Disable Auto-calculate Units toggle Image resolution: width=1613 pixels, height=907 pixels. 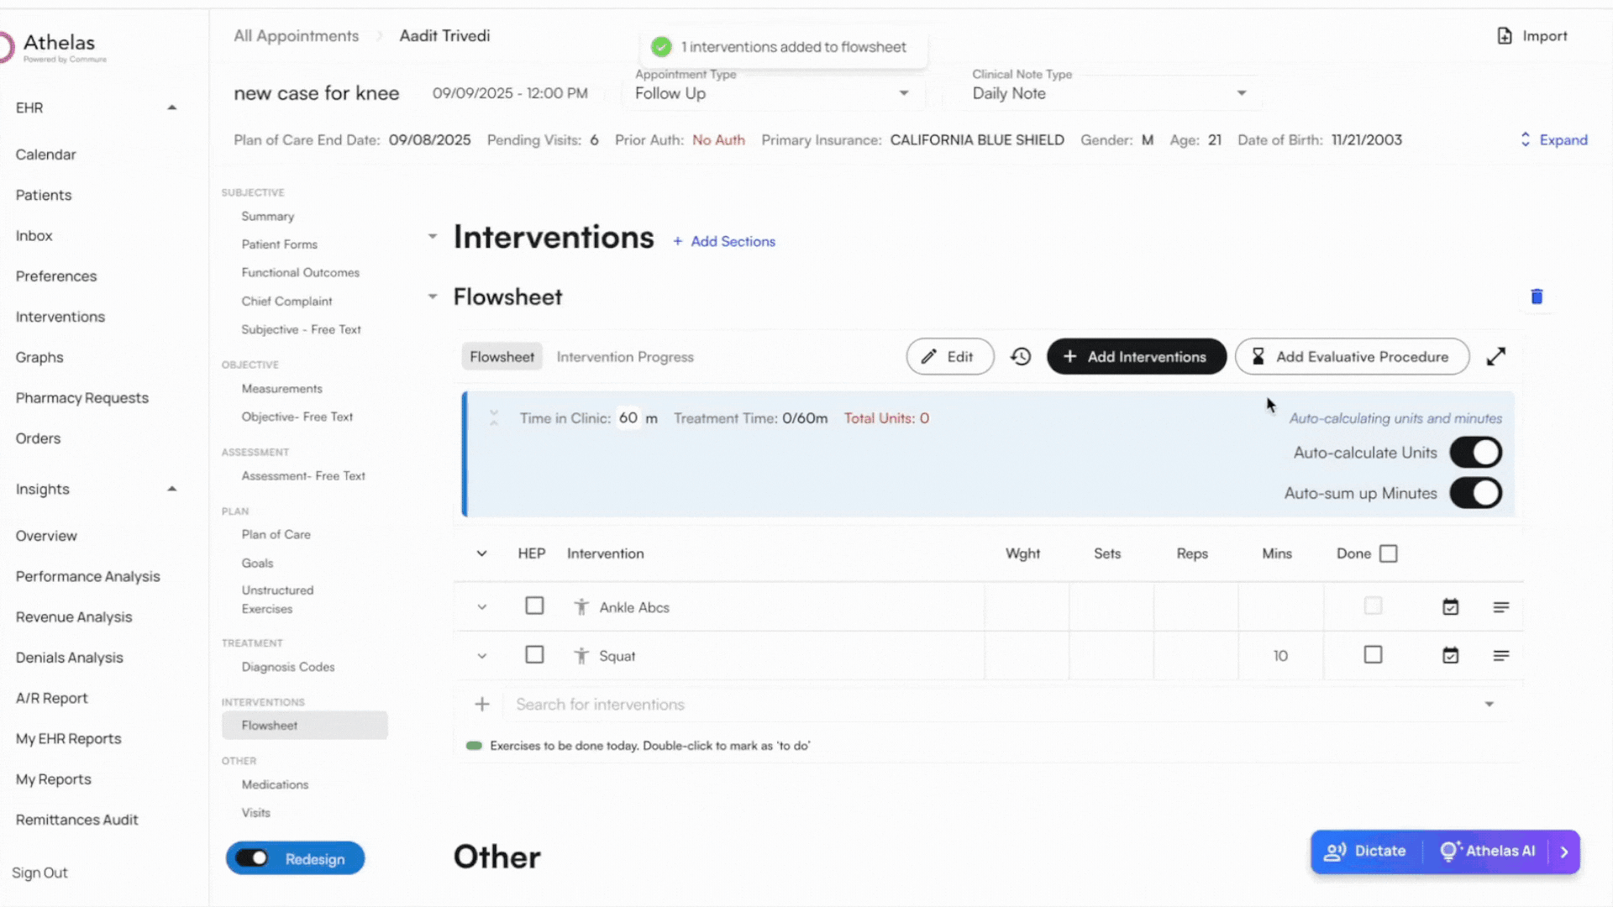pyautogui.click(x=1475, y=453)
